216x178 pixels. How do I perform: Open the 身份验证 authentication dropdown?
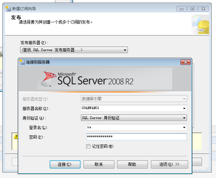pyautogui.click(x=184, y=118)
